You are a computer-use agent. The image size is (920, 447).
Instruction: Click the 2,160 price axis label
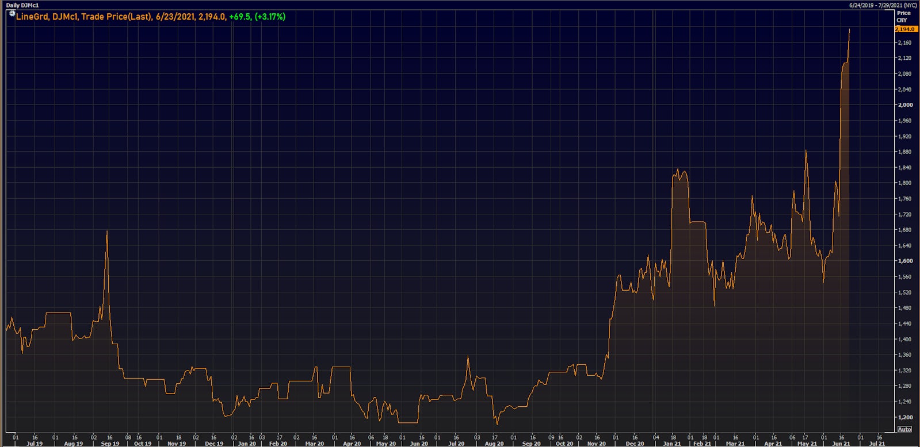pyautogui.click(x=905, y=43)
